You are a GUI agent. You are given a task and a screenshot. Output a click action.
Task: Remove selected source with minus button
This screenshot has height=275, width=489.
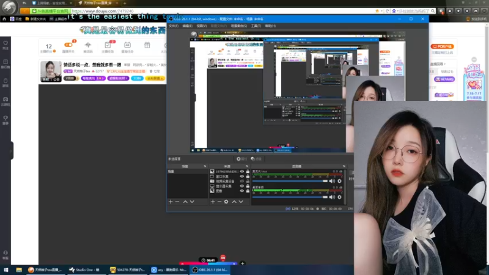[219, 202]
